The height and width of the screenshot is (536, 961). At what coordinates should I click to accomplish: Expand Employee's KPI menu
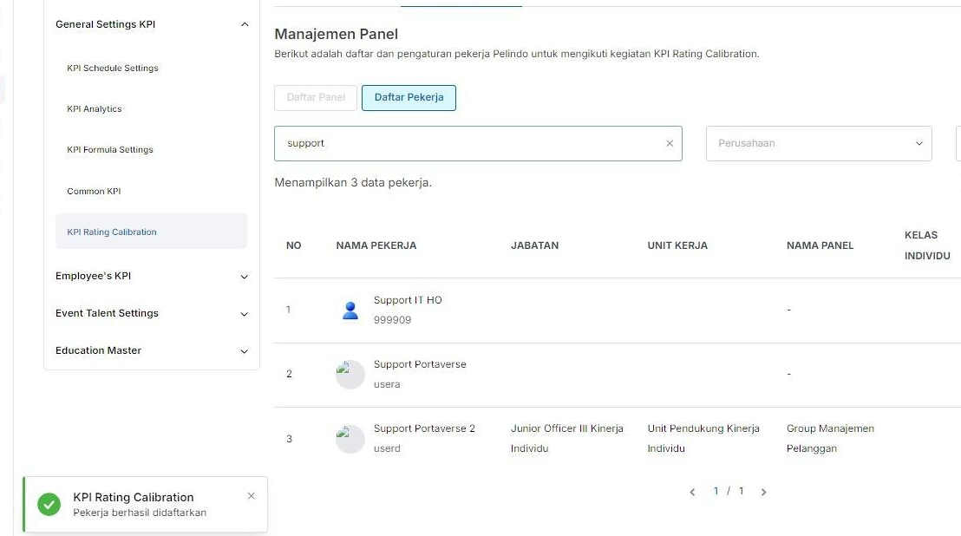[244, 277]
